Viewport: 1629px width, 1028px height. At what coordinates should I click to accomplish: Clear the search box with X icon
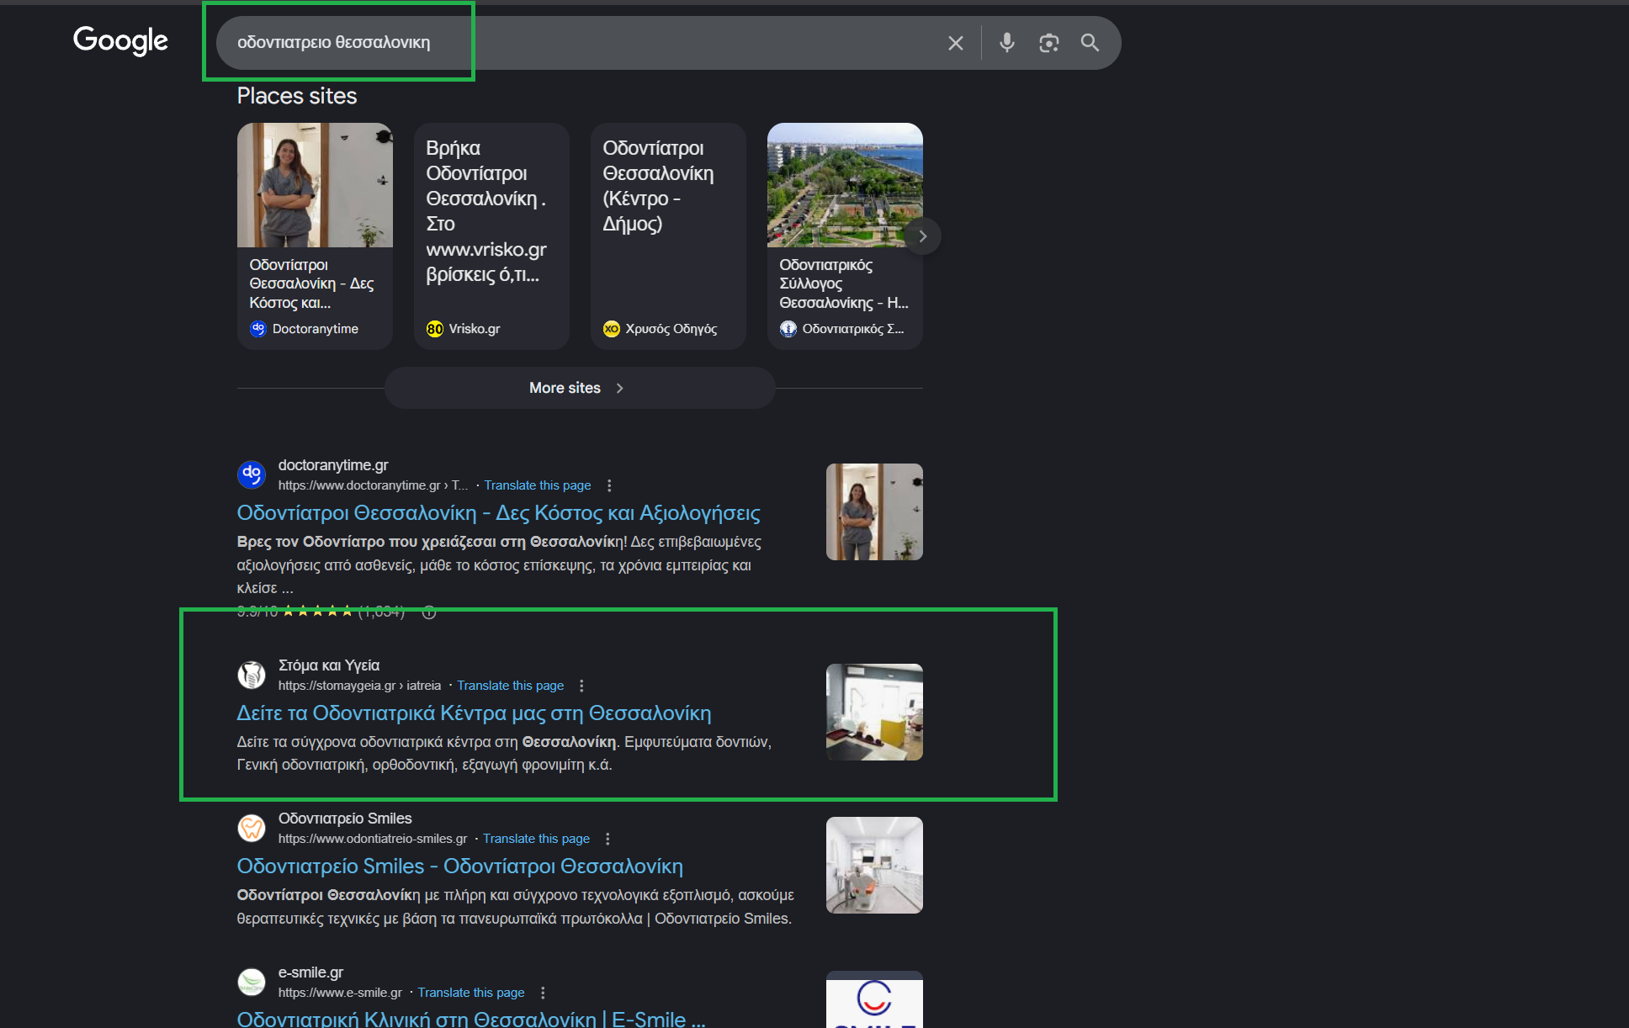(x=955, y=43)
